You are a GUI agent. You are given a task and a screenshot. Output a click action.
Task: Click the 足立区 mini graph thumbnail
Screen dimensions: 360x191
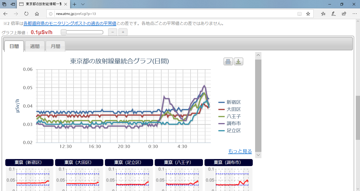[x=129, y=179]
